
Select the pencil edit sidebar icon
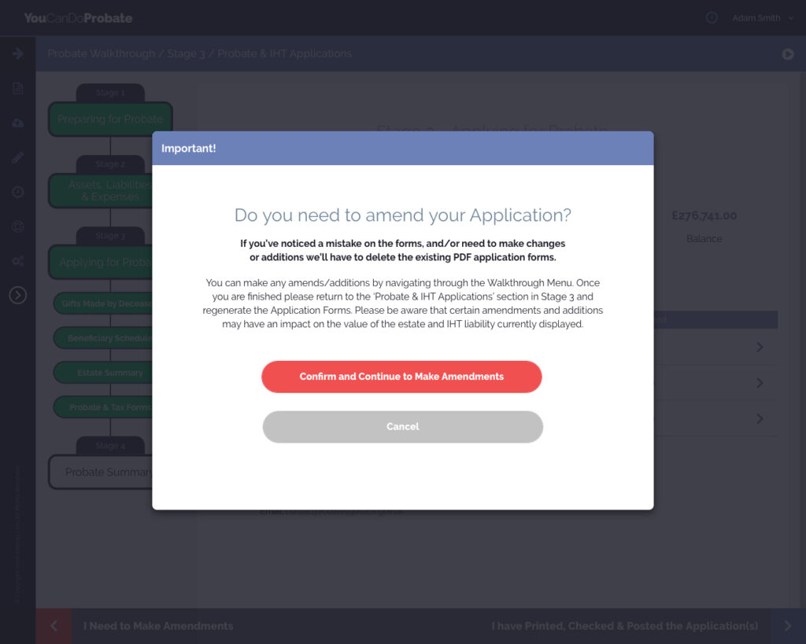coord(17,157)
